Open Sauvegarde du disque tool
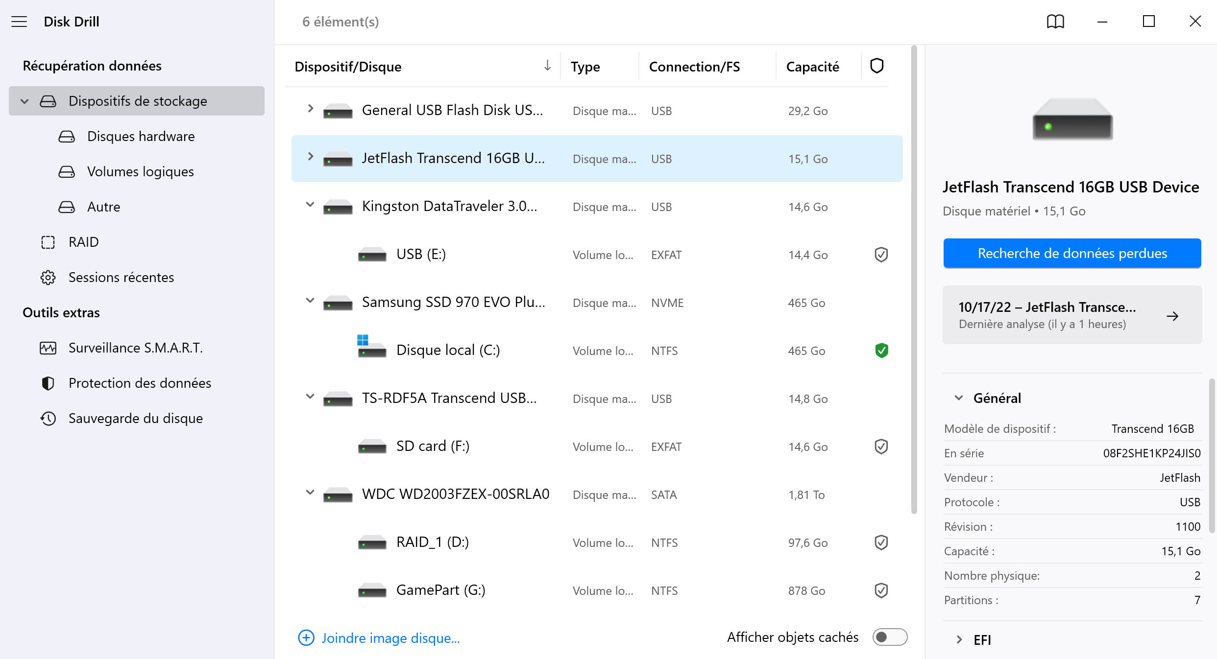 point(137,419)
